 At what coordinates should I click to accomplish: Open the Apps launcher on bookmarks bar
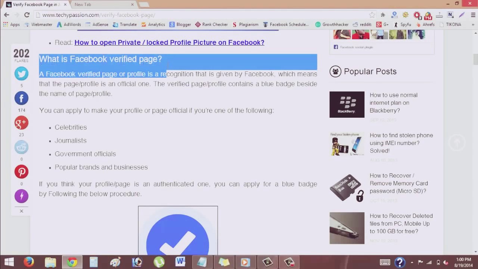pos(12,24)
